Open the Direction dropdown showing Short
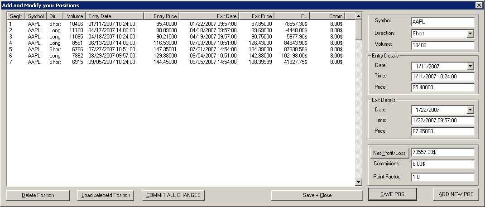This screenshot has width=485, height=207. (x=470, y=34)
